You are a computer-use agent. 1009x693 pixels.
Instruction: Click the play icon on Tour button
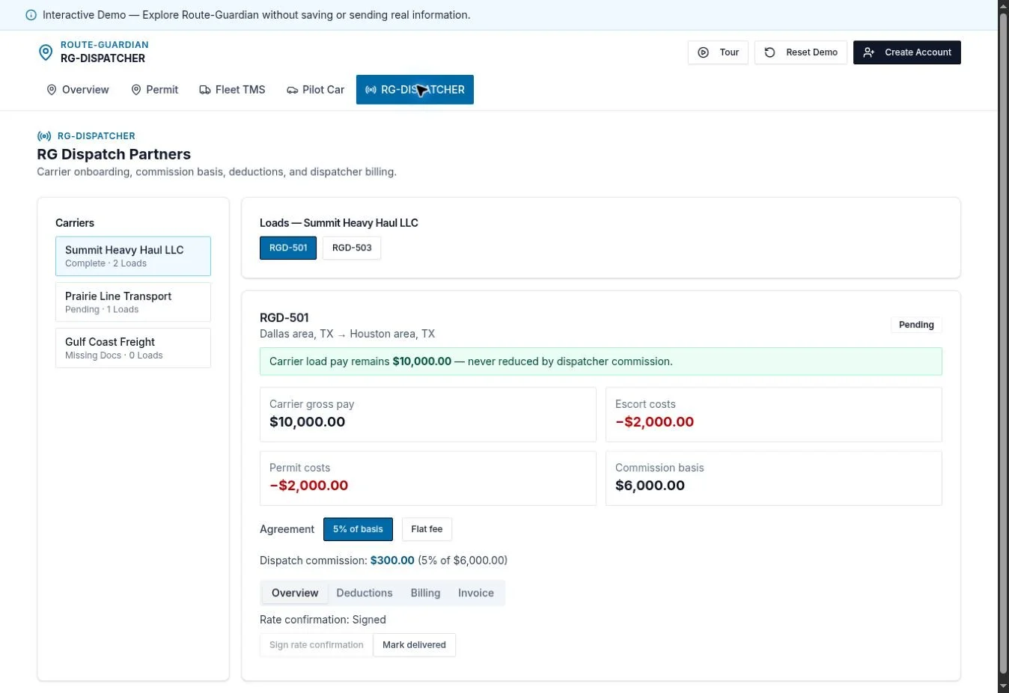703,52
